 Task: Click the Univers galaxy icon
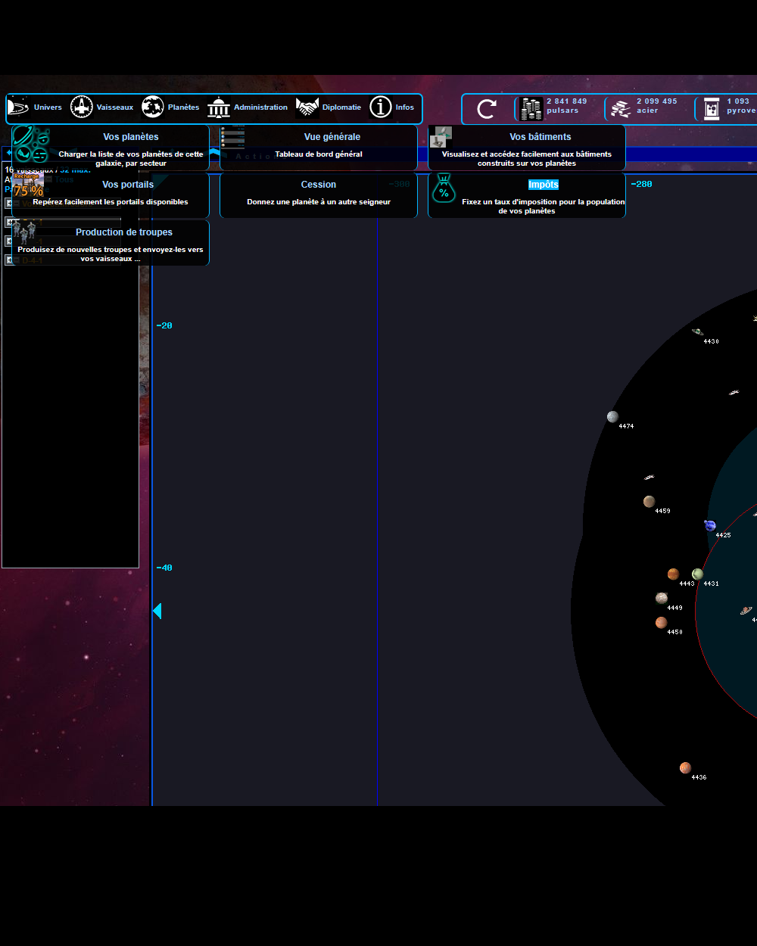point(18,107)
